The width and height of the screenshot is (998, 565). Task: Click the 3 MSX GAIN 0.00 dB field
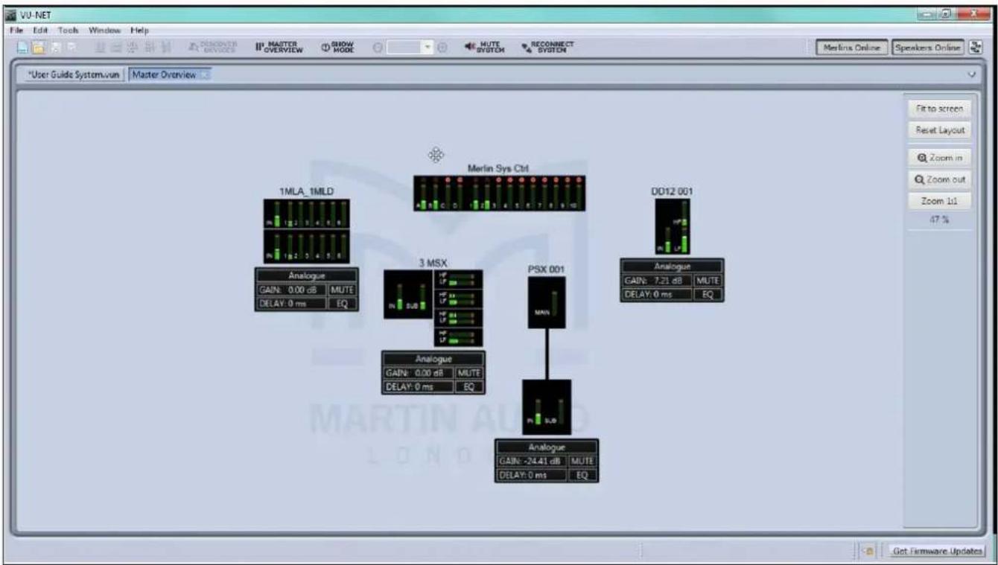point(419,373)
